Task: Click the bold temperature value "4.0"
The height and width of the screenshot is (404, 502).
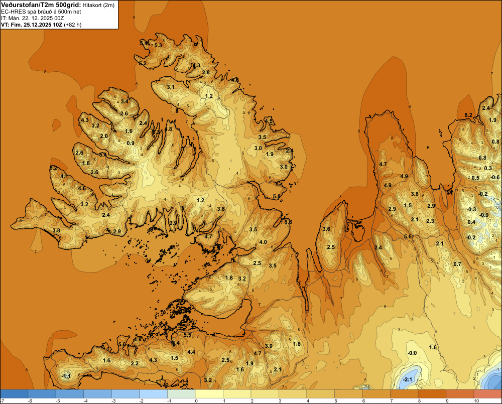Action: point(263,242)
